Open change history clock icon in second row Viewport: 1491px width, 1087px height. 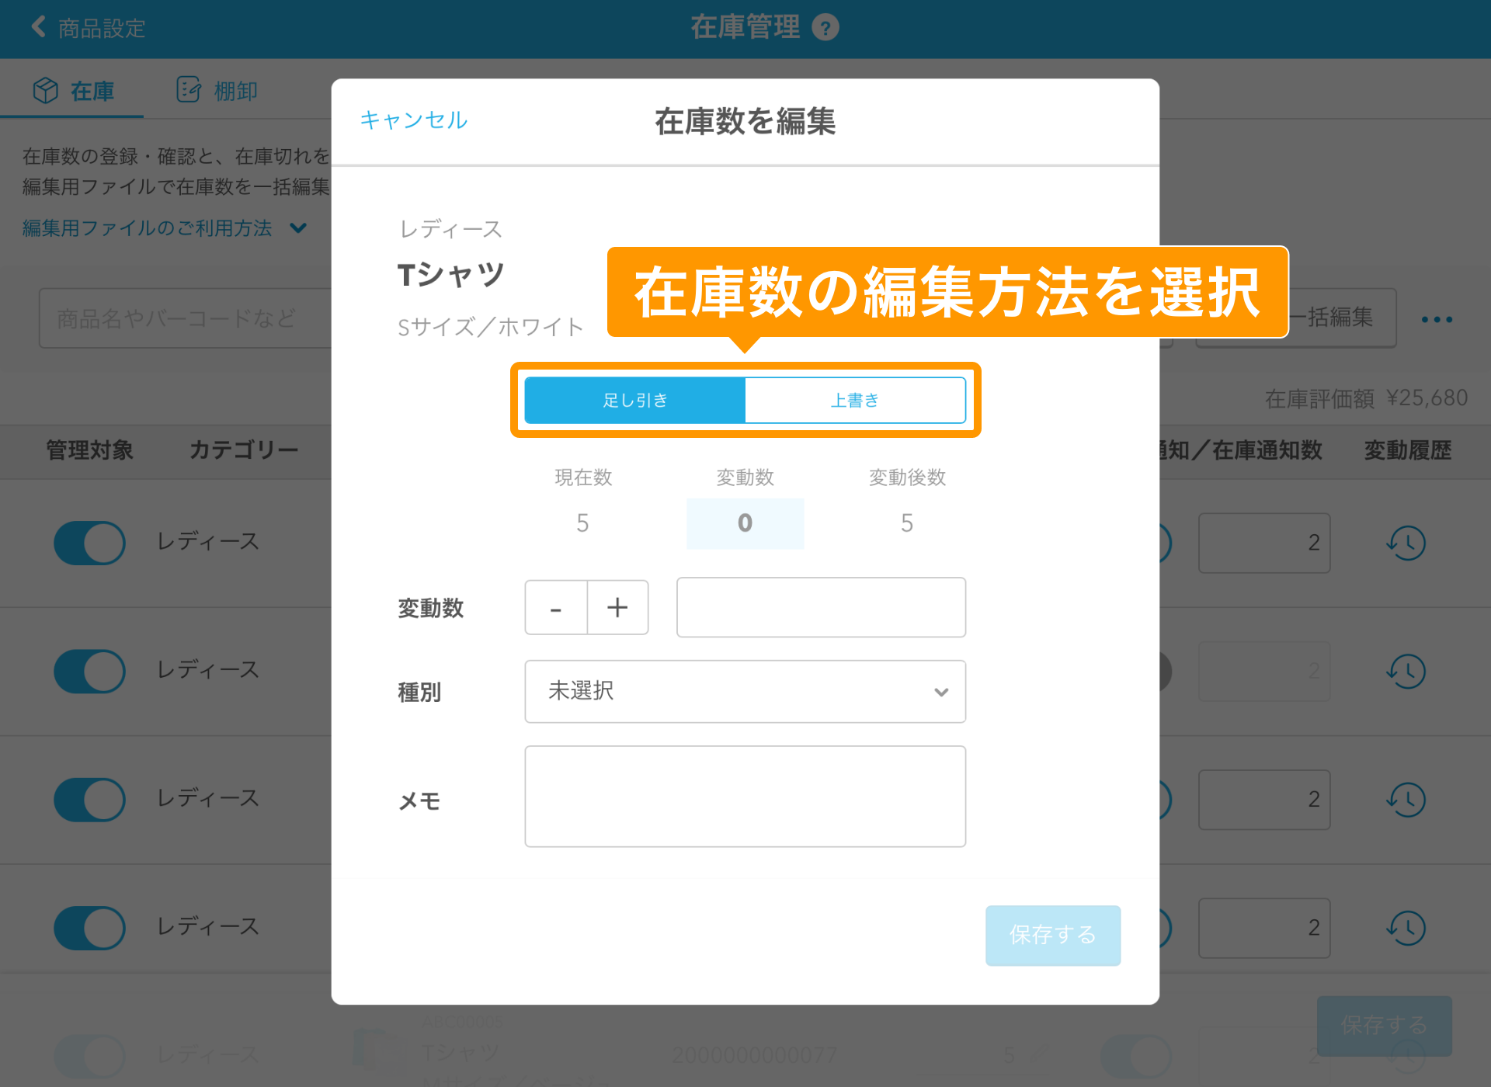coord(1406,672)
